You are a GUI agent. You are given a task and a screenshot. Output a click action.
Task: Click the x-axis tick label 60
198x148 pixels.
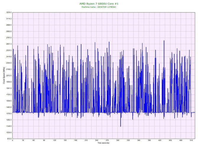point(33,140)
